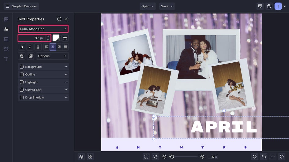Open the edit history icon

coord(282,157)
